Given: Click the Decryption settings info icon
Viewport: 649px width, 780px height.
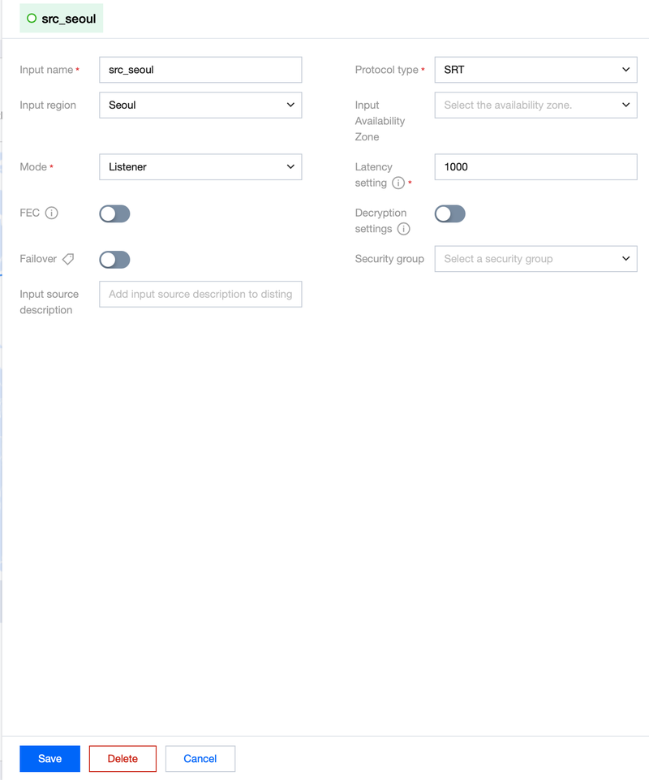Looking at the screenshot, I should click(x=403, y=229).
